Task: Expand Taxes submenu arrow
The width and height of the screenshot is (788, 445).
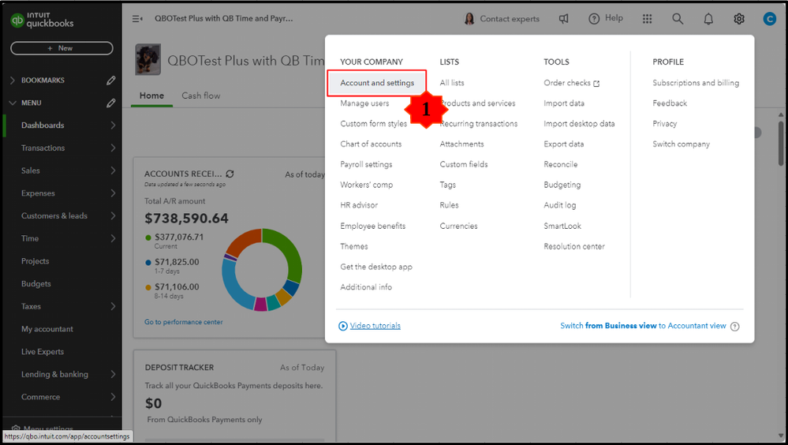Action: [x=113, y=306]
